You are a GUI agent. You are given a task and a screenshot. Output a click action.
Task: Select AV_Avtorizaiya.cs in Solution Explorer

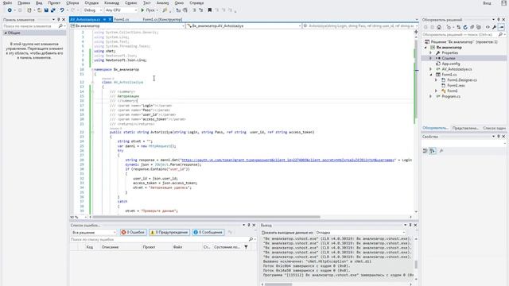[x=457, y=69]
